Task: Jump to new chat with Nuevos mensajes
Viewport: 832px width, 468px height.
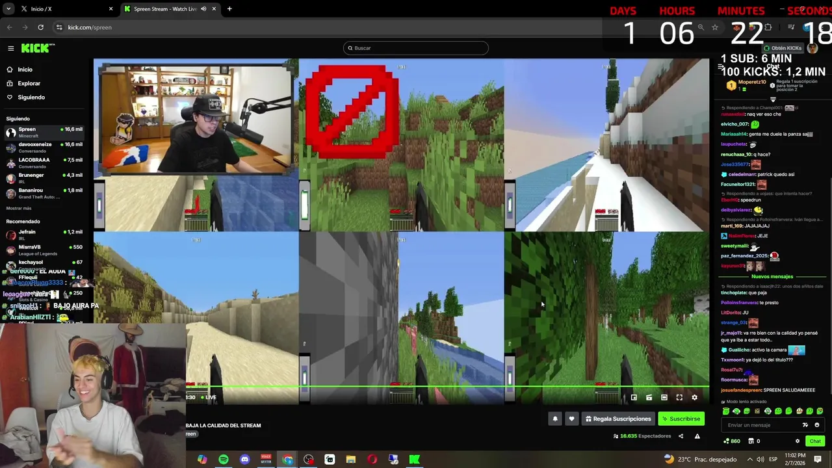Action: pos(772,277)
